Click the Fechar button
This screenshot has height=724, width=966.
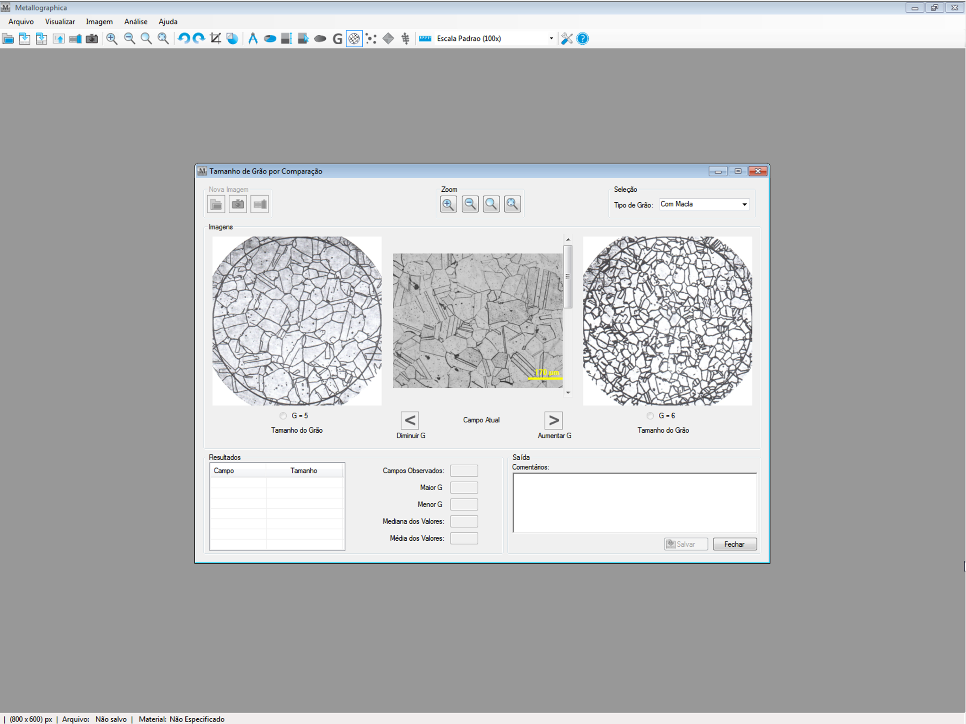tap(734, 544)
